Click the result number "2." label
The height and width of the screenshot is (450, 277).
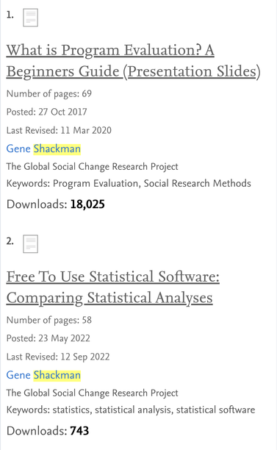(10, 241)
